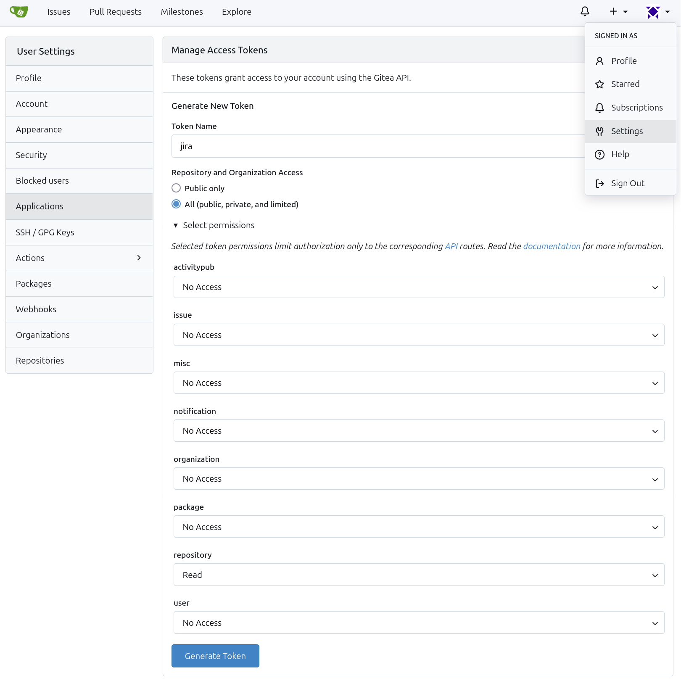This screenshot has height=683, width=681.
Task: Click the Settings tools icon
Action: click(x=600, y=131)
